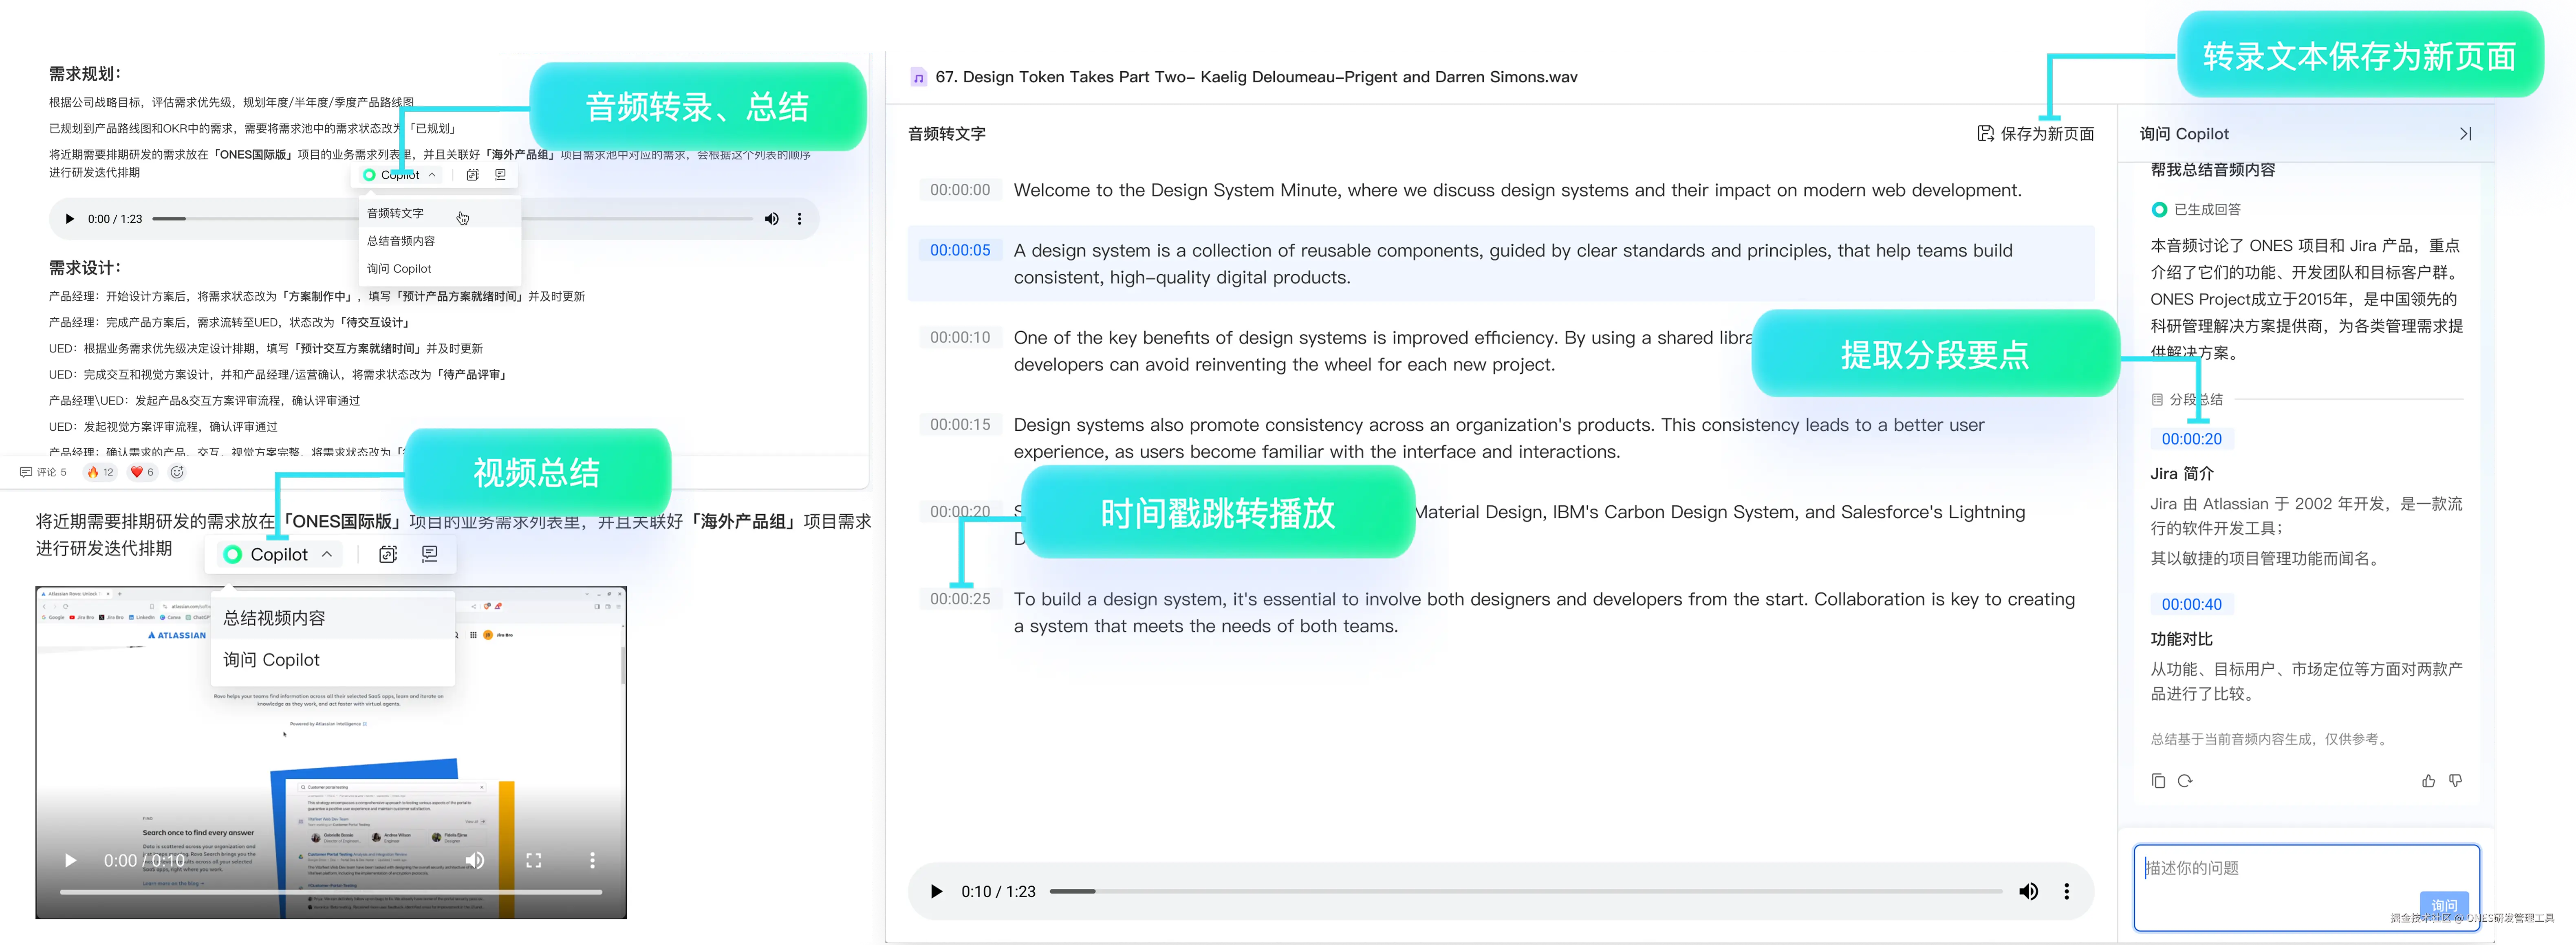Play the 0:10 / 1:23 audio player

point(936,891)
